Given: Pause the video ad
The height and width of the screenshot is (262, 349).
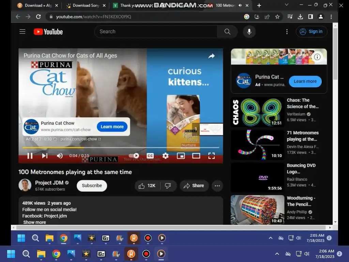Looking at the screenshot, I should [30, 156].
